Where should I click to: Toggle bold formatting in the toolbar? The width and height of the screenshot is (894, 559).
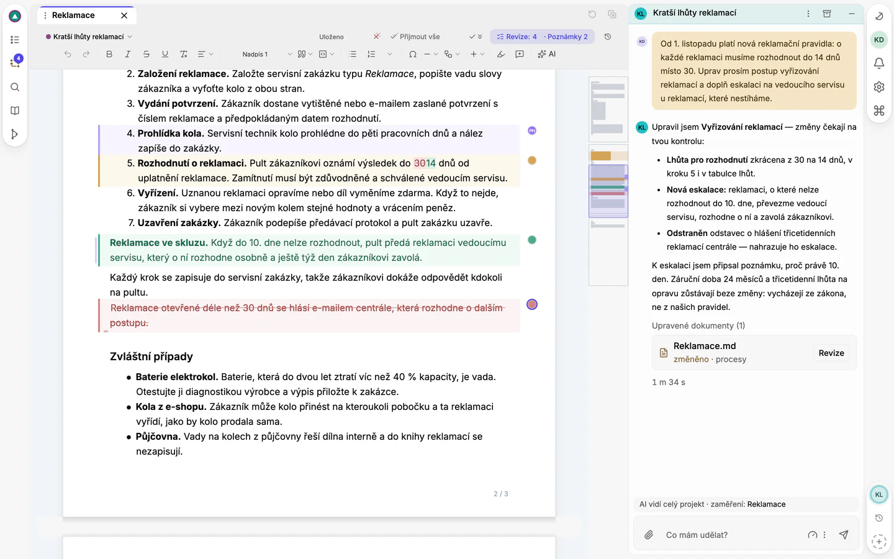(109, 54)
